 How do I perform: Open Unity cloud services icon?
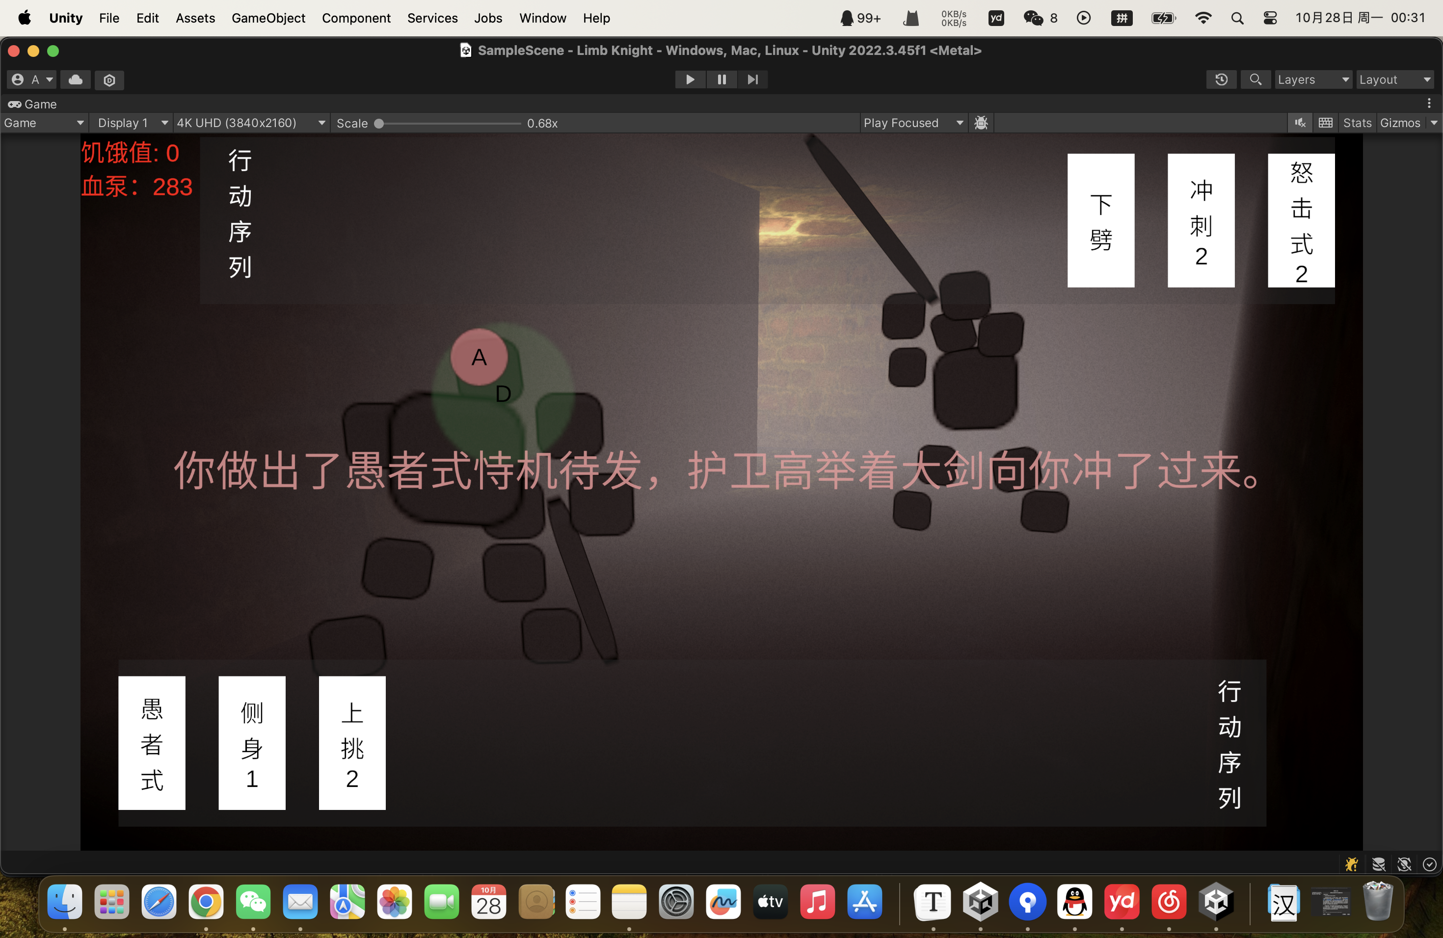(x=76, y=79)
